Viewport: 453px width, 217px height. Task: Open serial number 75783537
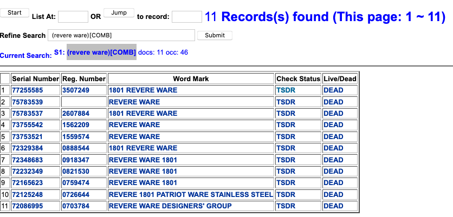tap(28, 114)
